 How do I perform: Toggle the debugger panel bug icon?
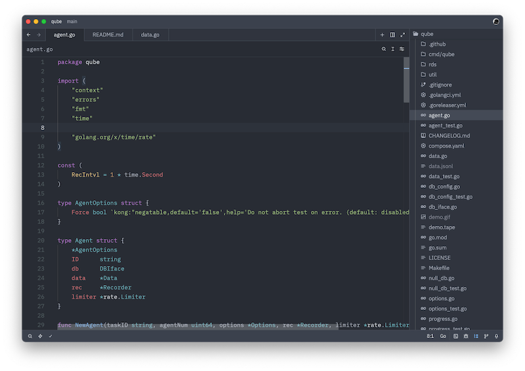pos(466,336)
